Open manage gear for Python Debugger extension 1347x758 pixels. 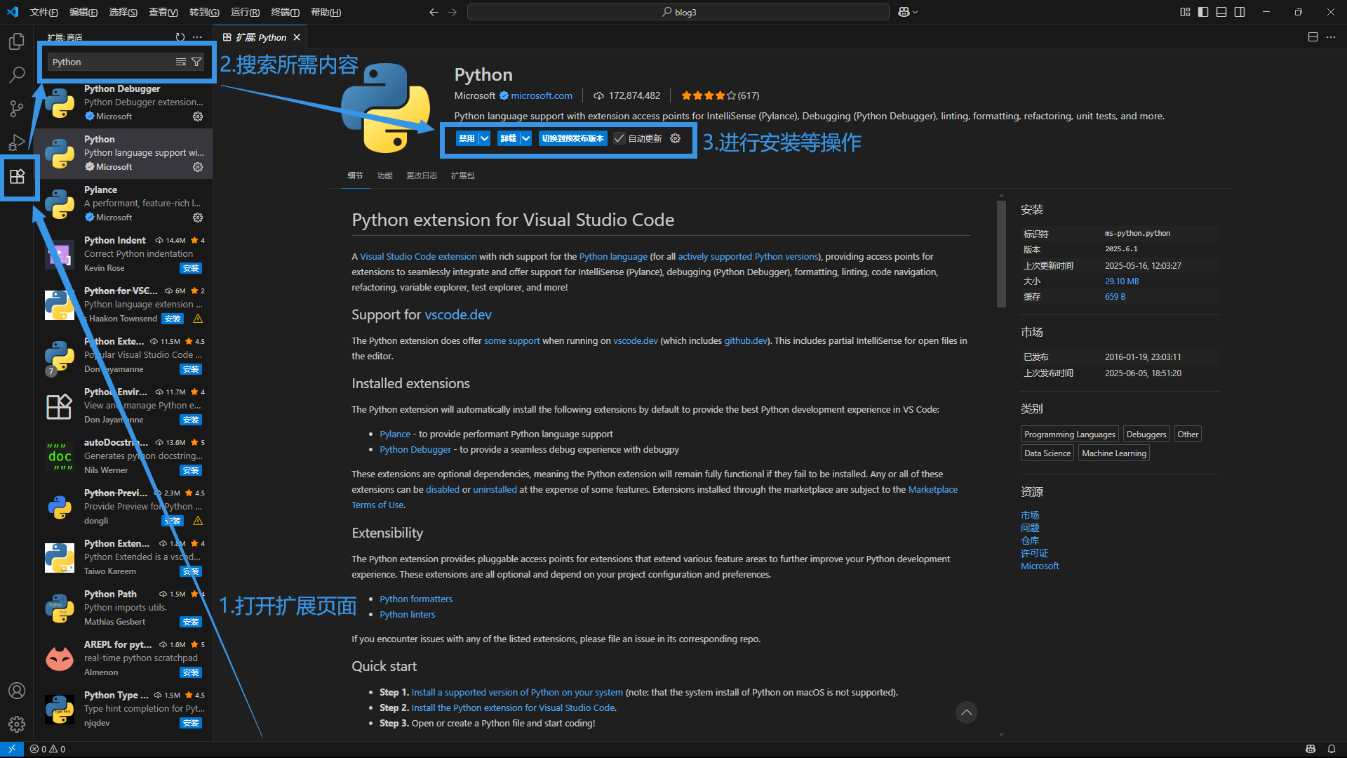click(198, 117)
